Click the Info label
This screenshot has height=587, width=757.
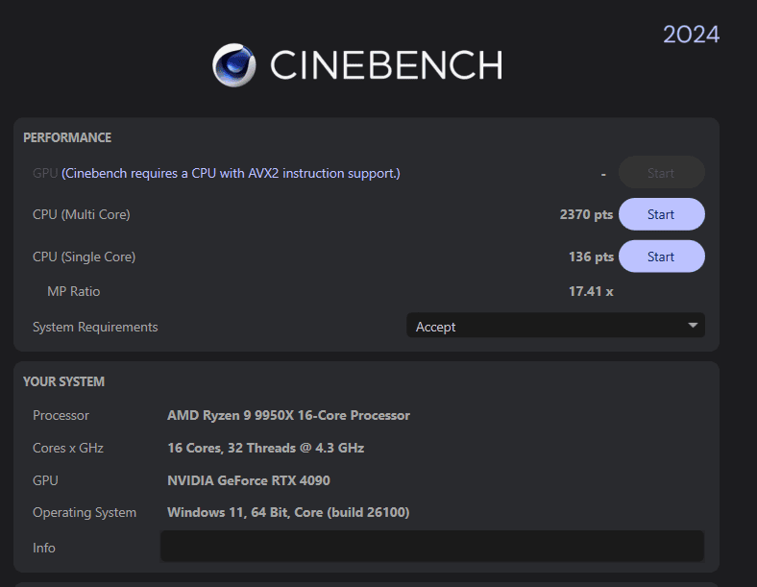tap(44, 548)
